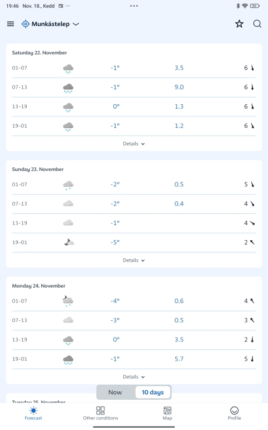Screen dimensions: 268x430
Task: Select the 10 days toggle option
Action: point(152,392)
